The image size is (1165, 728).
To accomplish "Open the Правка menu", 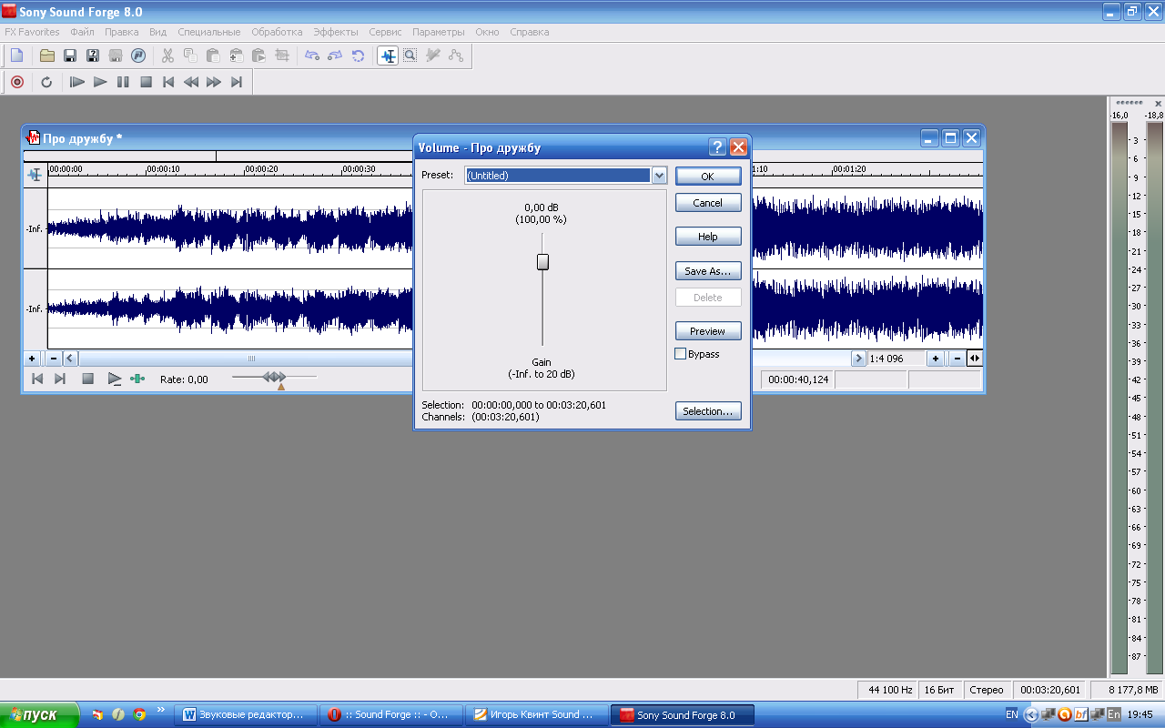I will click(122, 32).
